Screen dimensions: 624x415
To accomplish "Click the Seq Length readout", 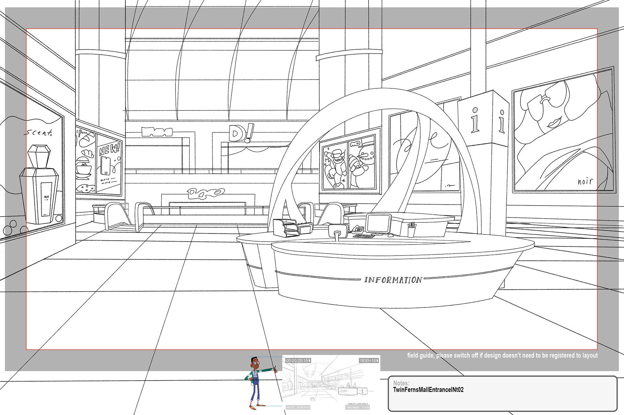I will point(358,407).
